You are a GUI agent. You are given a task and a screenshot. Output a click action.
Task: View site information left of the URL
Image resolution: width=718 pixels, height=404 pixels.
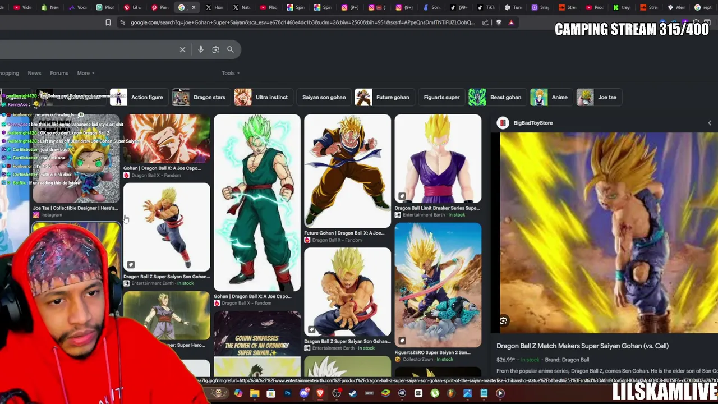(x=122, y=22)
